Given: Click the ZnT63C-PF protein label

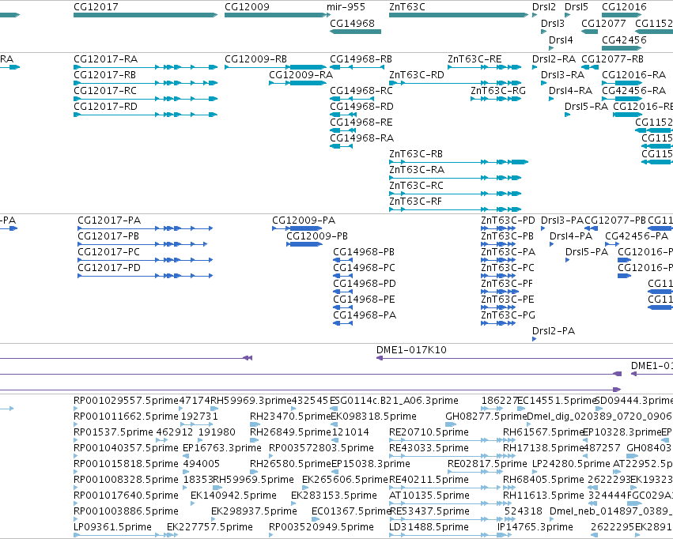Looking at the screenshot, I should [507, 284].
